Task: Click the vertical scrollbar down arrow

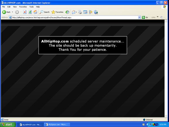Action: 166,116
